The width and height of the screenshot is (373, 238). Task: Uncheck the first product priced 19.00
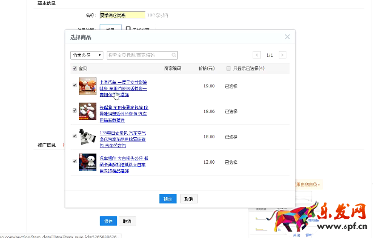[x=75, y=86]
